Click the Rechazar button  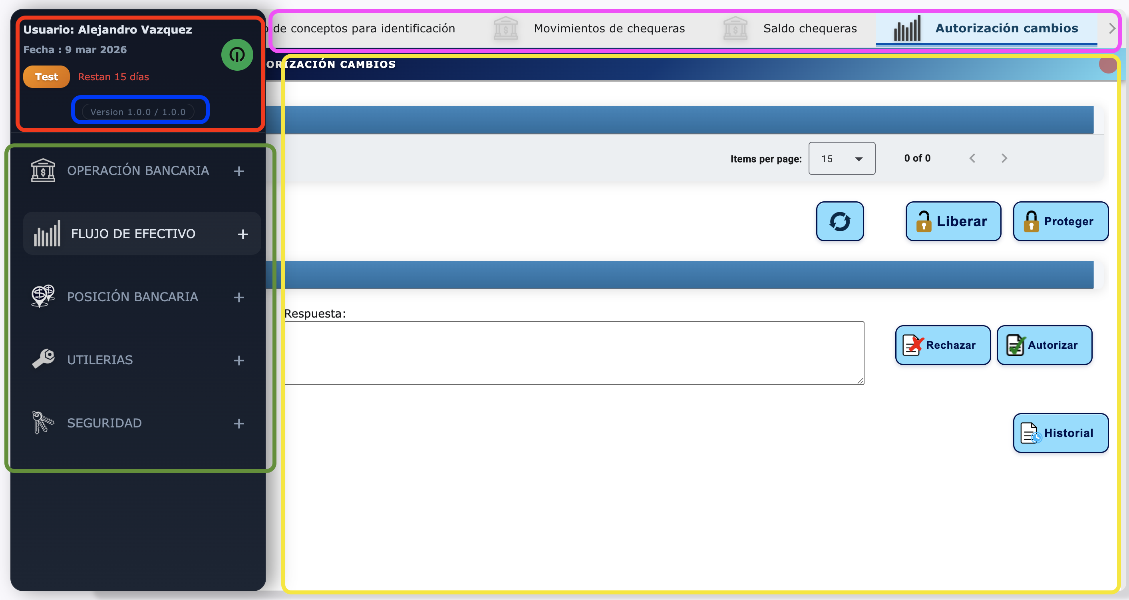point(943,345)
